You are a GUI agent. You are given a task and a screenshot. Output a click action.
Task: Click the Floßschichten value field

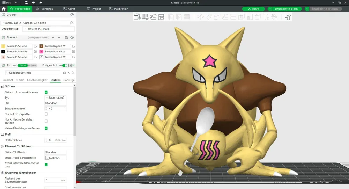pos(55,140)
